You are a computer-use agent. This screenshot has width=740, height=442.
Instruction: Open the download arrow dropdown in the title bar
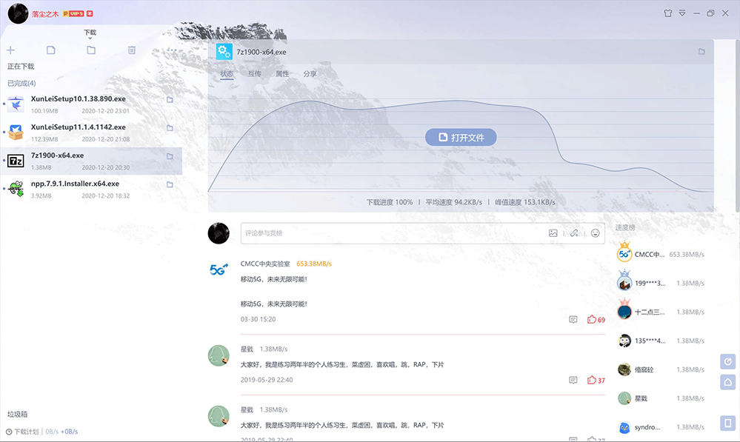point(681,13)
